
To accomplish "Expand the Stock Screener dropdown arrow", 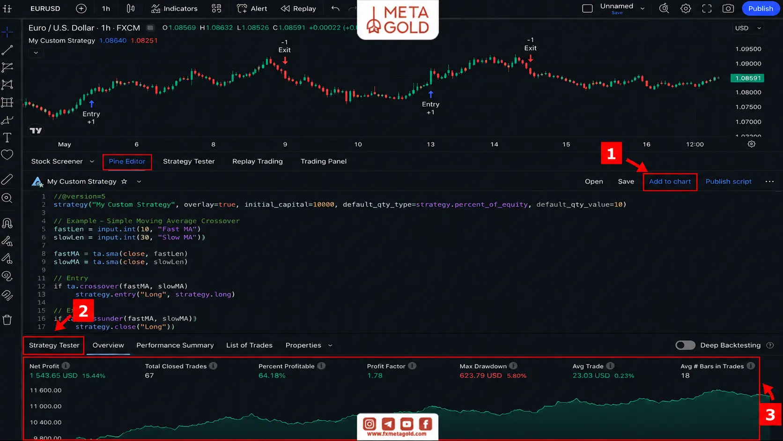I will click(x=92, y=161).
